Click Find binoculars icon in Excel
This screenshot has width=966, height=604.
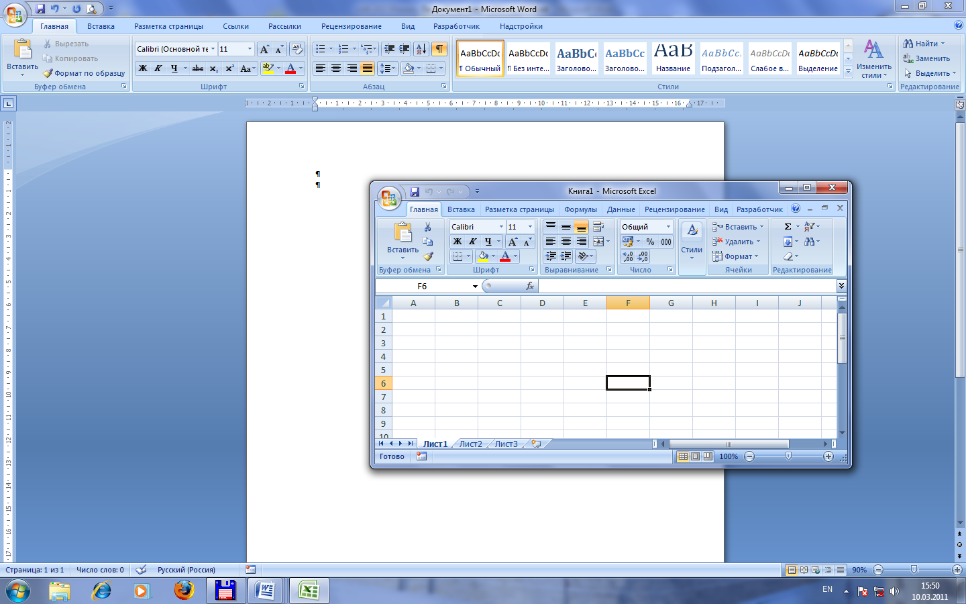coord(810,242)
